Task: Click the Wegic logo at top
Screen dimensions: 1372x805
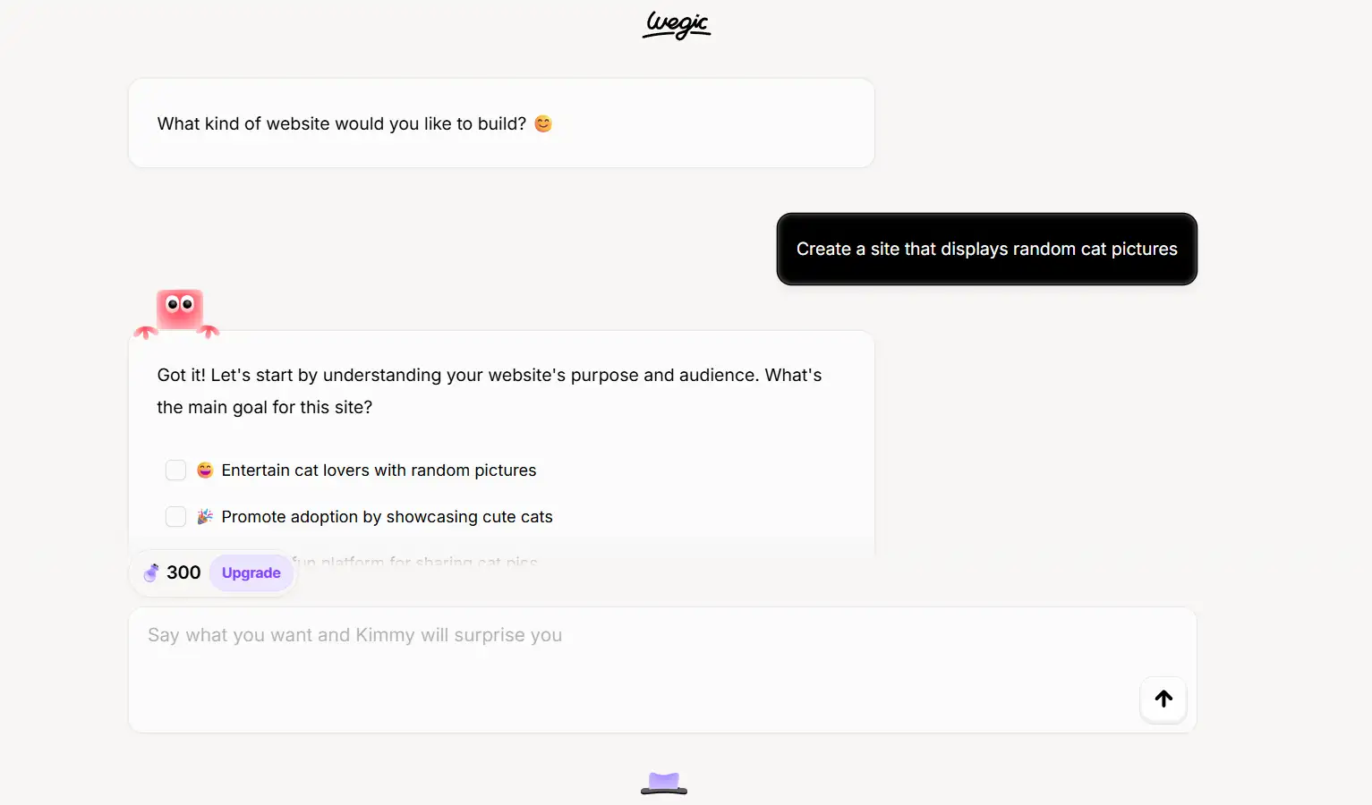Action: [677, 25]
